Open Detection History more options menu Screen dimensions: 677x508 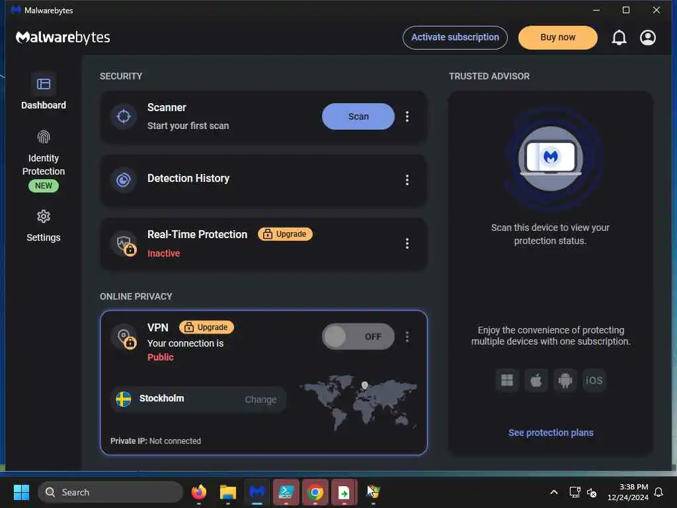tap(407, 180)
